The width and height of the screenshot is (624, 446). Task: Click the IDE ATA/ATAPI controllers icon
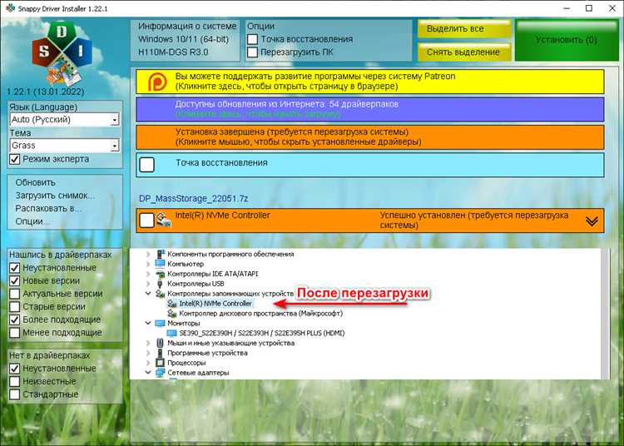point(160,274)
